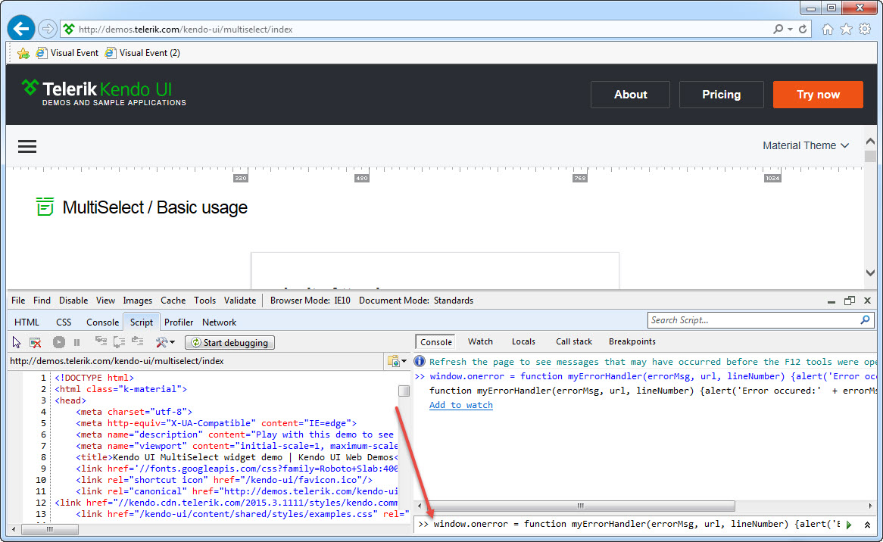Click the Clear browser cache icon

35,343
